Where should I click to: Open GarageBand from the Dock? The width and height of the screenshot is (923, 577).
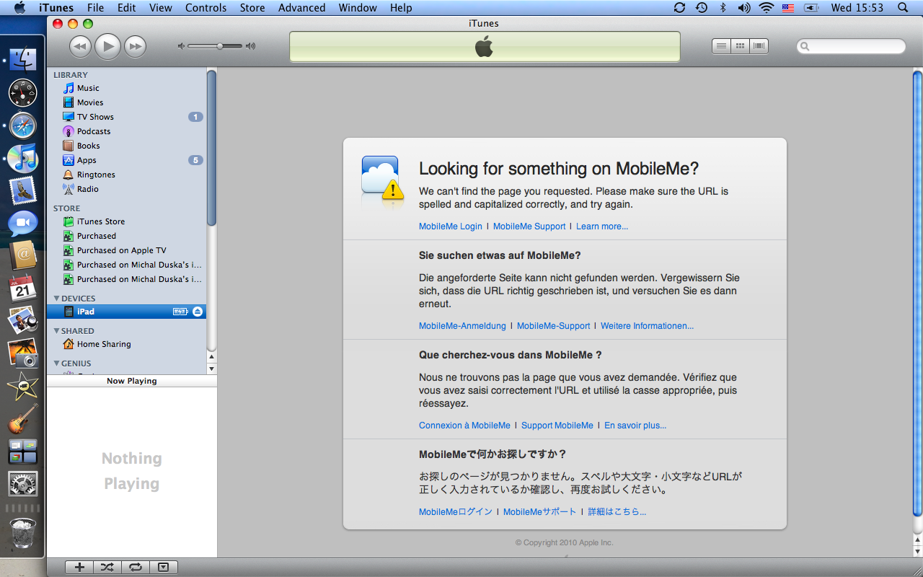pos(23,419)
